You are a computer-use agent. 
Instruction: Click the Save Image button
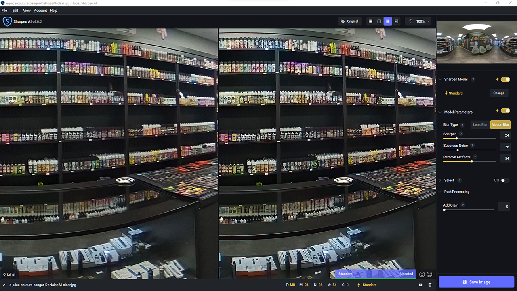pyautogui.click(x=477, y=282)
